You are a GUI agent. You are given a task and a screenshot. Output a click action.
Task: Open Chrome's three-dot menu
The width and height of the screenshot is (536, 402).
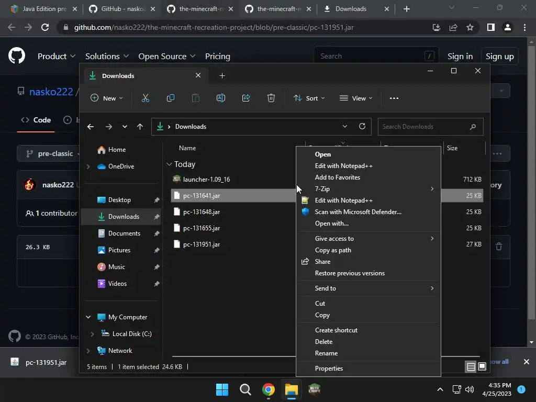tap(524, 27)
